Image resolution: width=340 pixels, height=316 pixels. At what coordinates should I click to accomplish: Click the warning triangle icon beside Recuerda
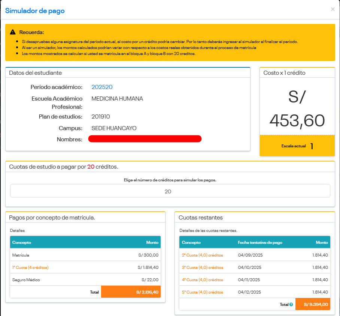click(x=13, y=32)
